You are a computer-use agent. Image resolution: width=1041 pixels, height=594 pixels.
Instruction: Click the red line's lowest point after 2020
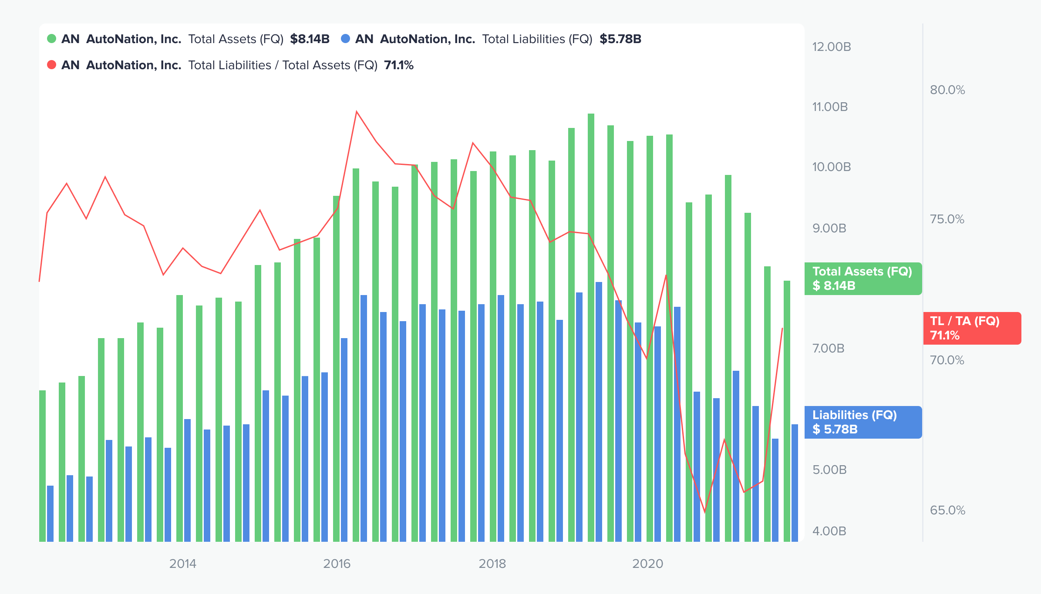coord(705,512)
